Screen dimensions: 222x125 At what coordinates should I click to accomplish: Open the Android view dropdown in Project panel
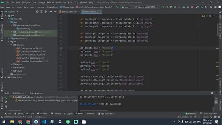coord(12,11)
